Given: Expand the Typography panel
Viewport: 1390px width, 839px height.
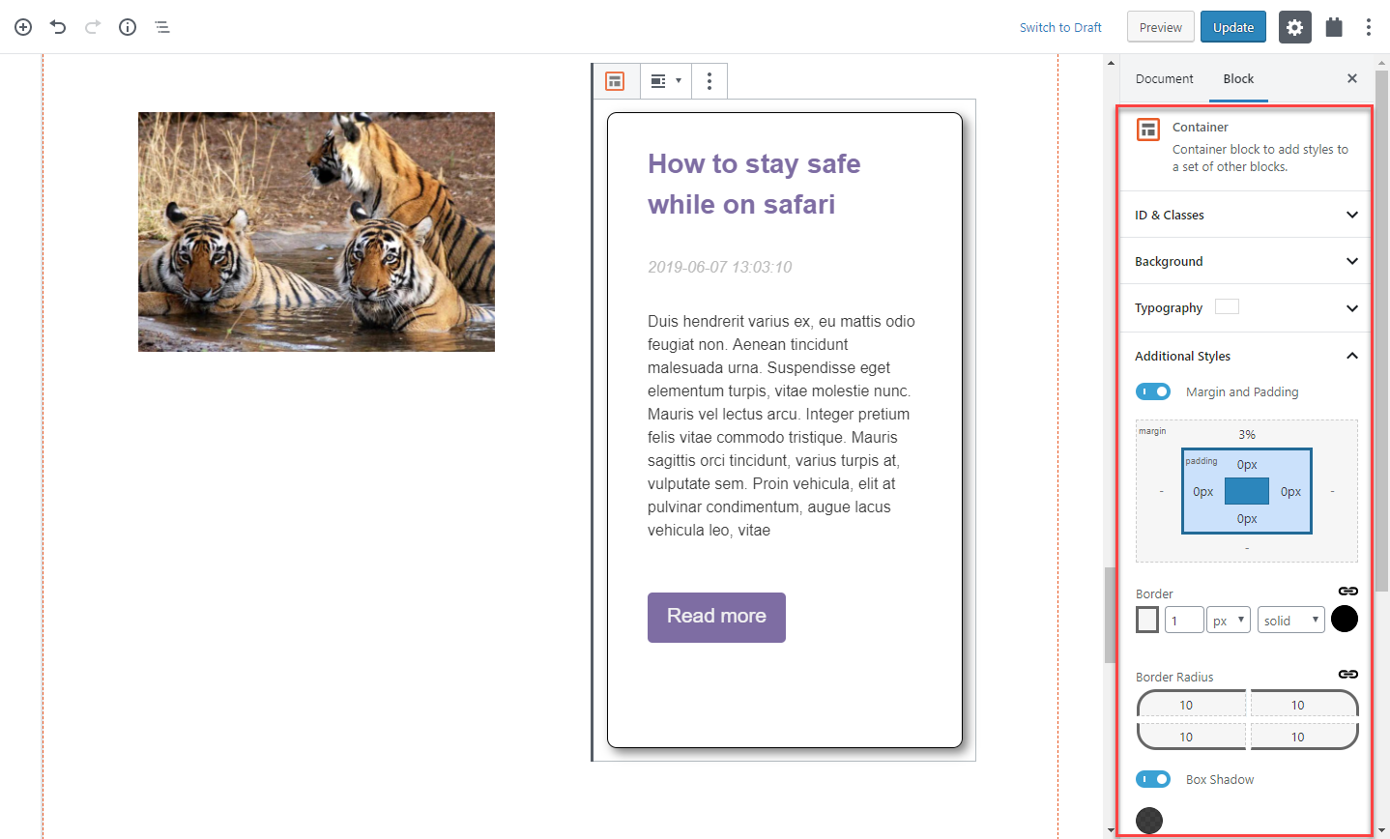Looking at the screenshot, I should coord(1245,307).
